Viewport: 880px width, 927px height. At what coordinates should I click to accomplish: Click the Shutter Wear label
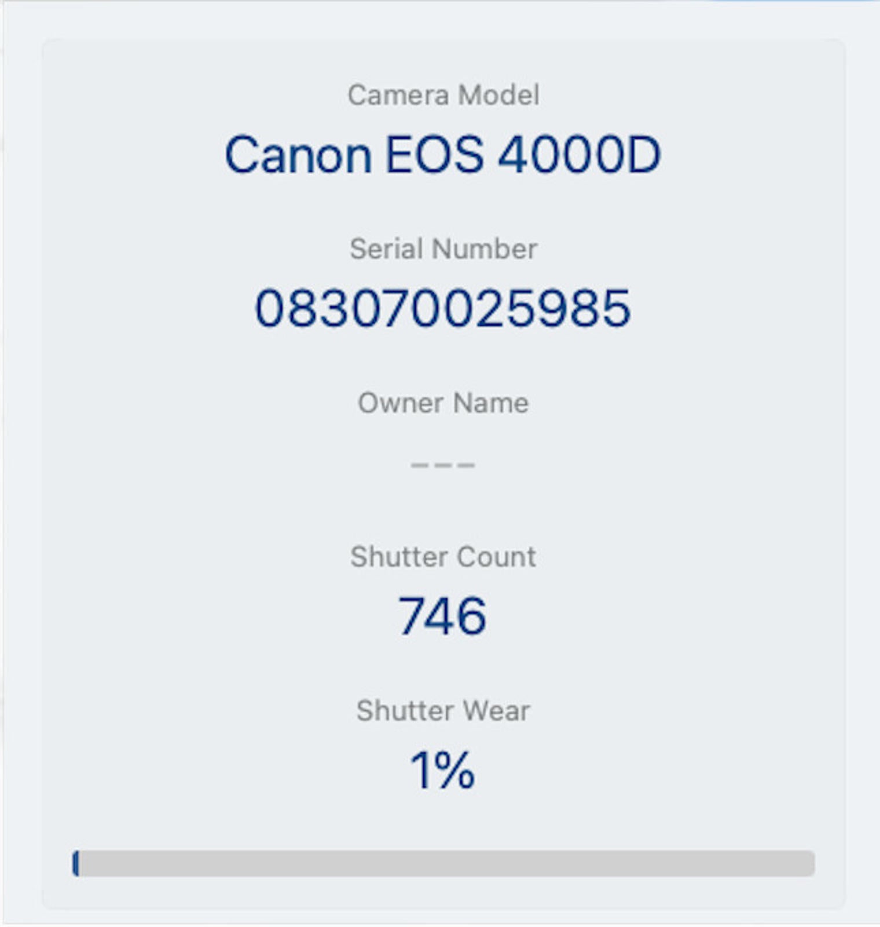click(443, 711)
